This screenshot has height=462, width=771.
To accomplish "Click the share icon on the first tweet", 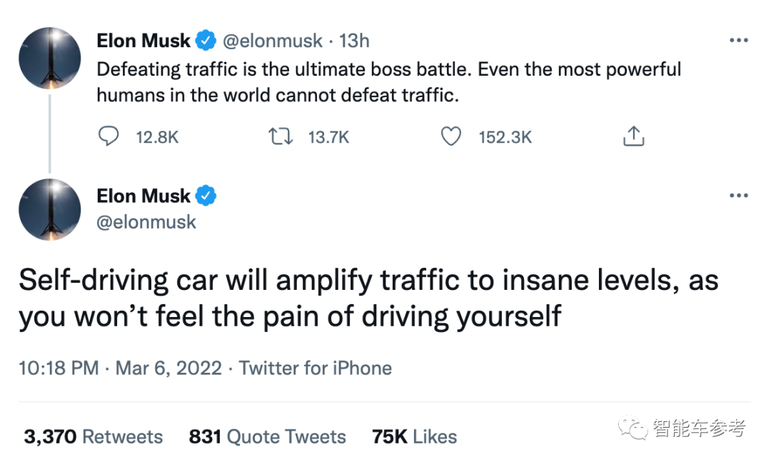I will 633,136.
